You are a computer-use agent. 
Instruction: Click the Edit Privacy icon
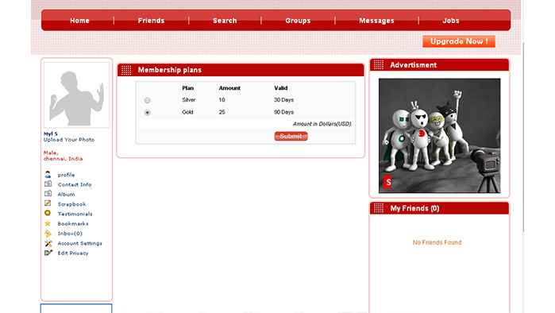(x=48, y=253)
